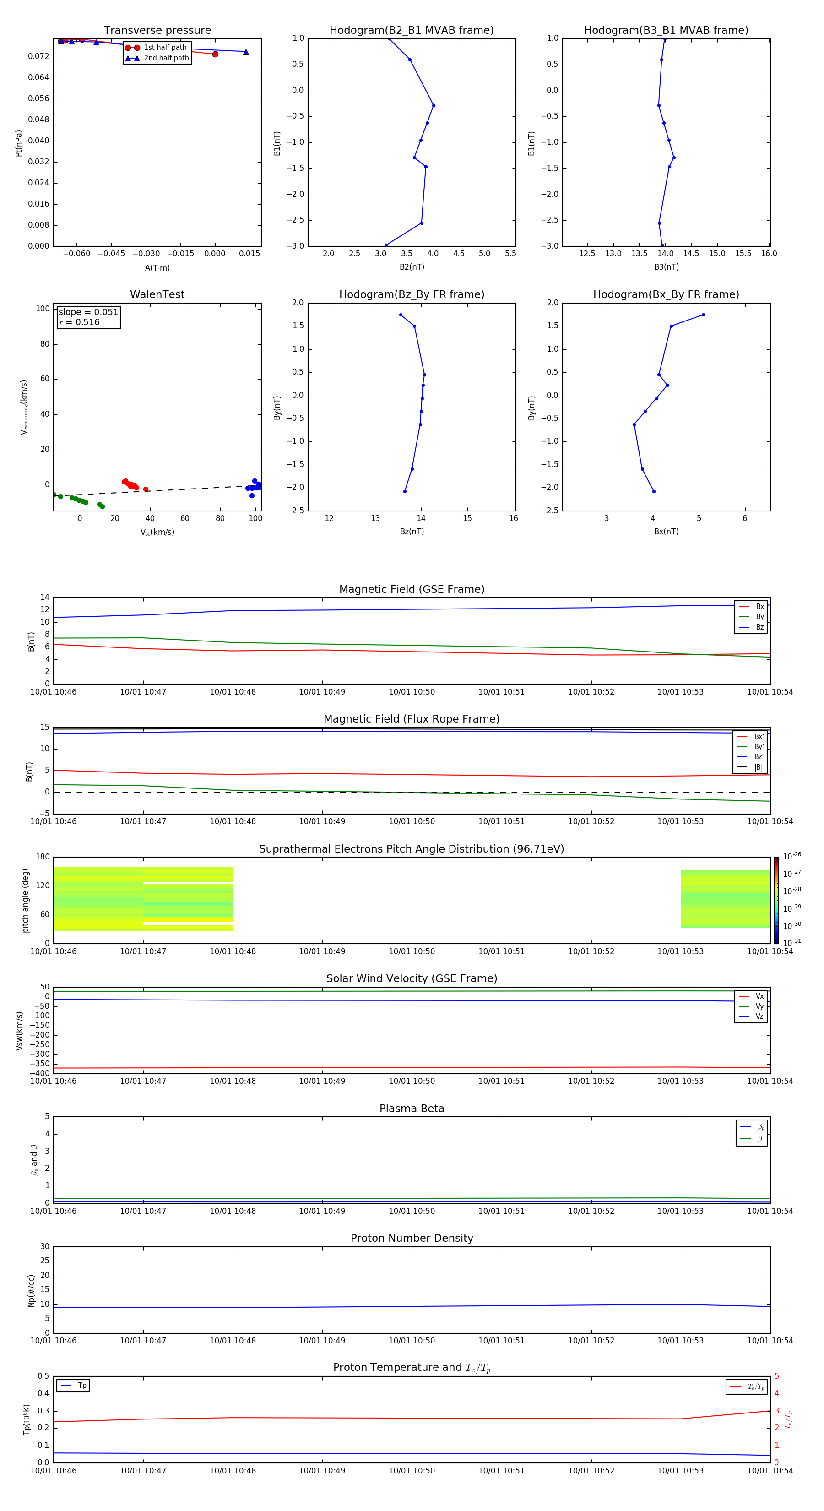The height and width of the screenshot is (1511, 824).
Task: Click the "Bx'" entry in Flux Rope legend
Action: pyautogui.click(x=750, y=737)
